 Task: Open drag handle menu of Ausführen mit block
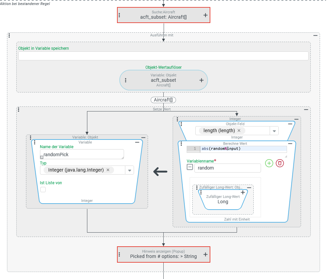9,35
